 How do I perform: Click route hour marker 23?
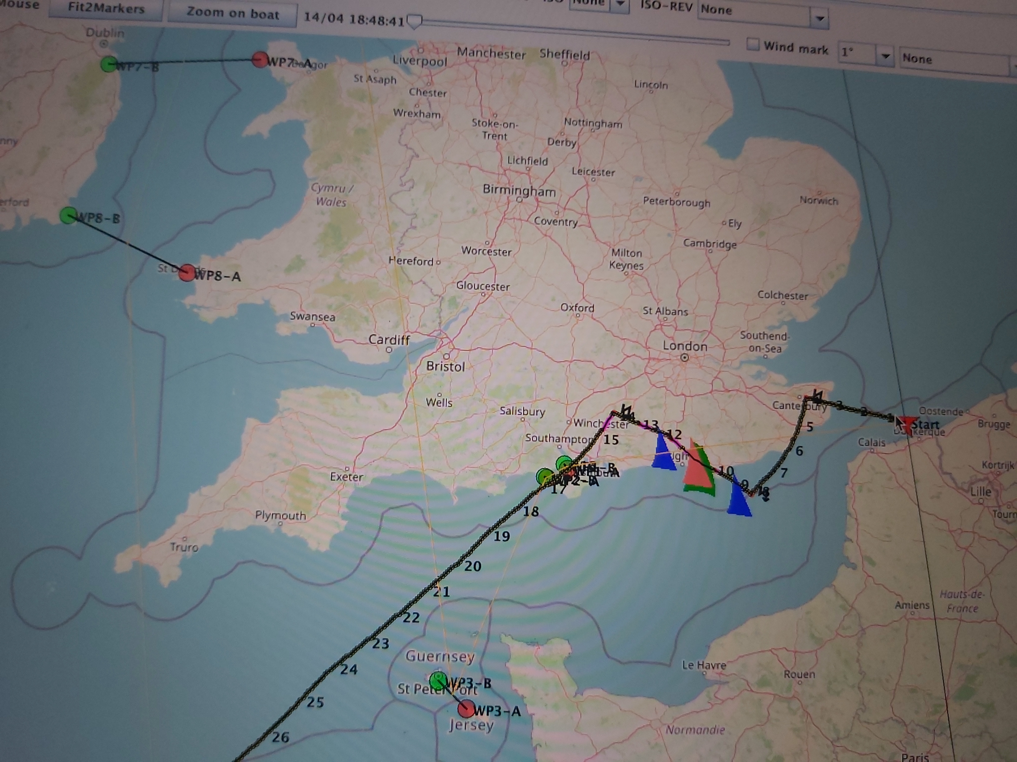click(x=380, y=644)
